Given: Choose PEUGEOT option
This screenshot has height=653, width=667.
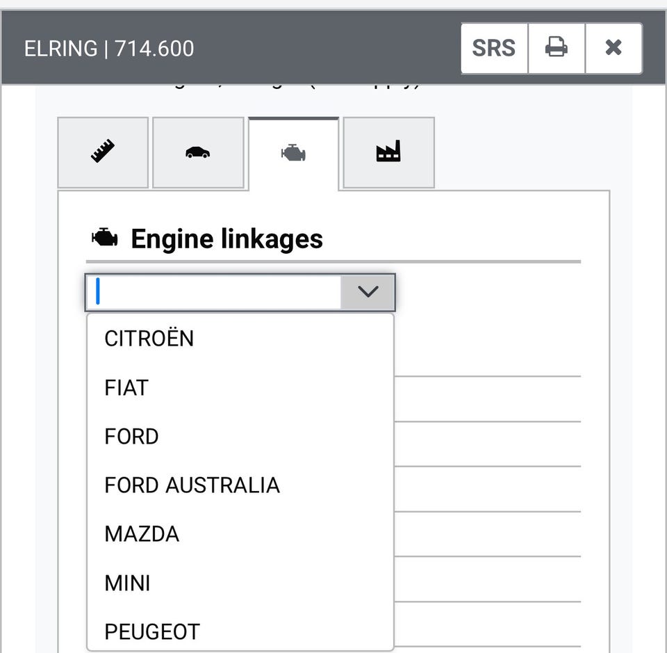Looking at the screenshot, I should click(240, 631).
